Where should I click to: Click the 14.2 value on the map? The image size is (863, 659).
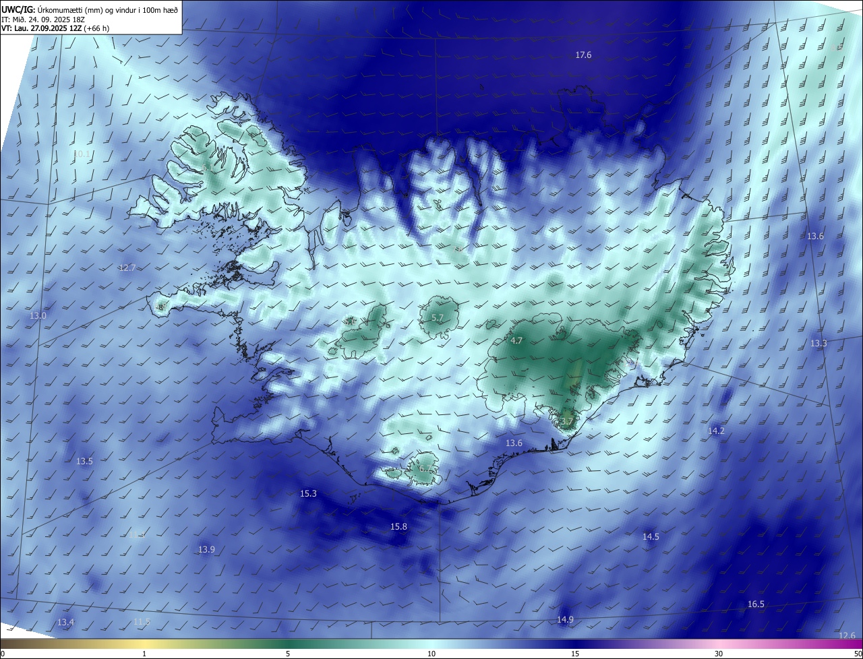pyautogui.click(x=716, y=431)
